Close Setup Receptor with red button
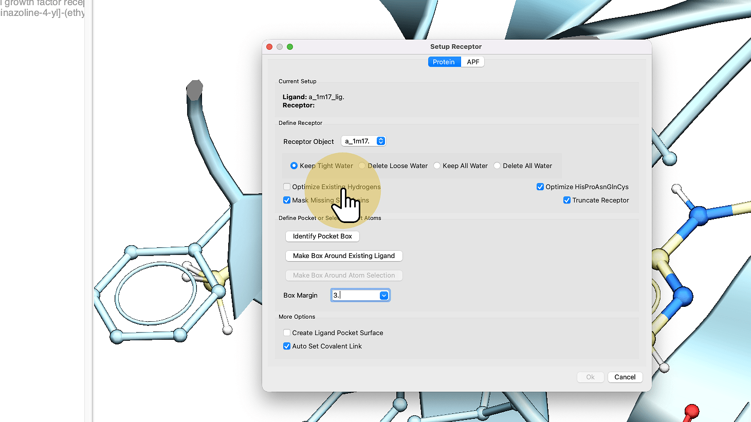Image resolution: width=751 pixels, height=422 pixels. (x=269, y=47)
